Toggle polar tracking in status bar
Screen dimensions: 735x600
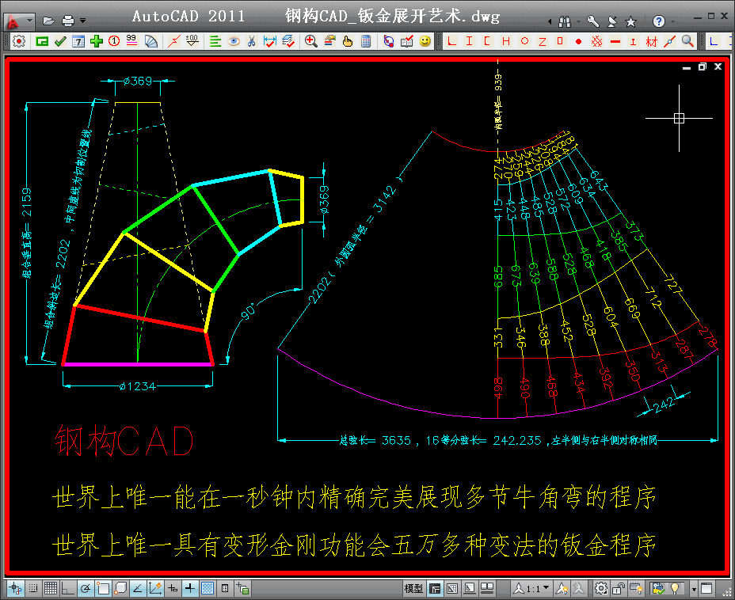(x=86, y=588)
